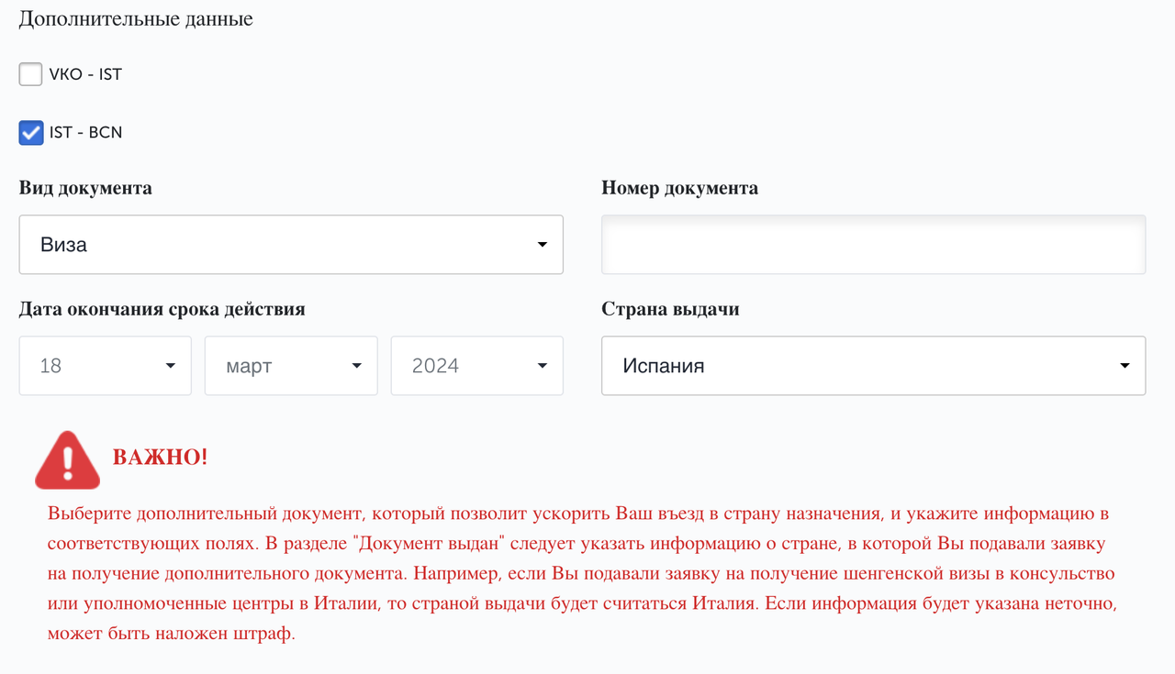Click the ВАЖНО! heading text

[161, 457]
